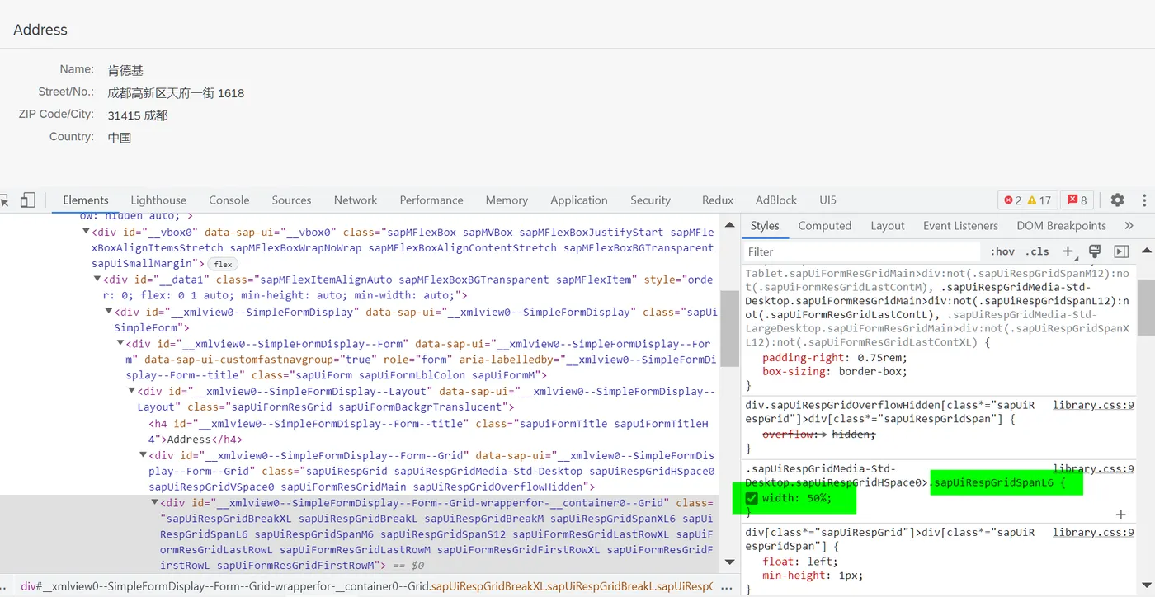Screen dimensions: 1155x597
Task: Open library.css:9 link beside sapUiRespGridOverflowHidden rule
Action: tap(1093, 405)
